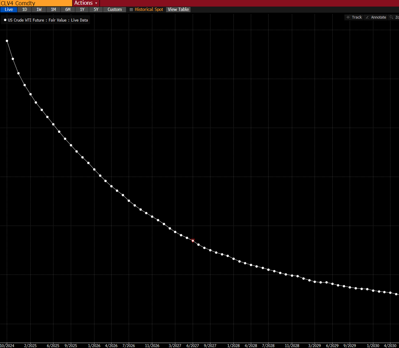The width and height of the screenshot is (399, 348).
Task: Click the 6/2029 x-axis label
Action: tap(332, 346)
